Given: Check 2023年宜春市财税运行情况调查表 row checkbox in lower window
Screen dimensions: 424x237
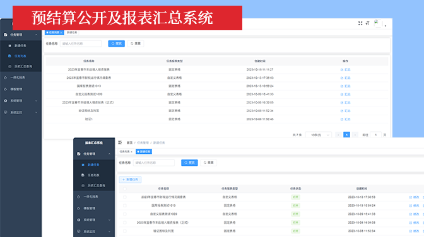Looking at the screenshot, I should coord(125,197).
